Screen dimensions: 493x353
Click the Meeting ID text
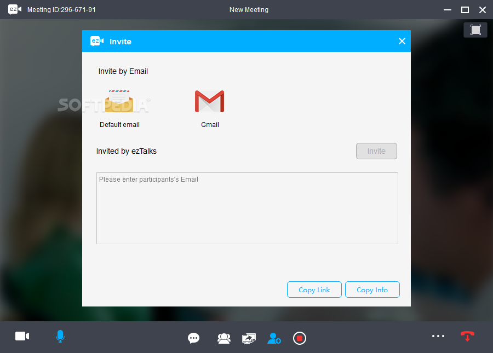pyautogui.click(x=61, y=10)
